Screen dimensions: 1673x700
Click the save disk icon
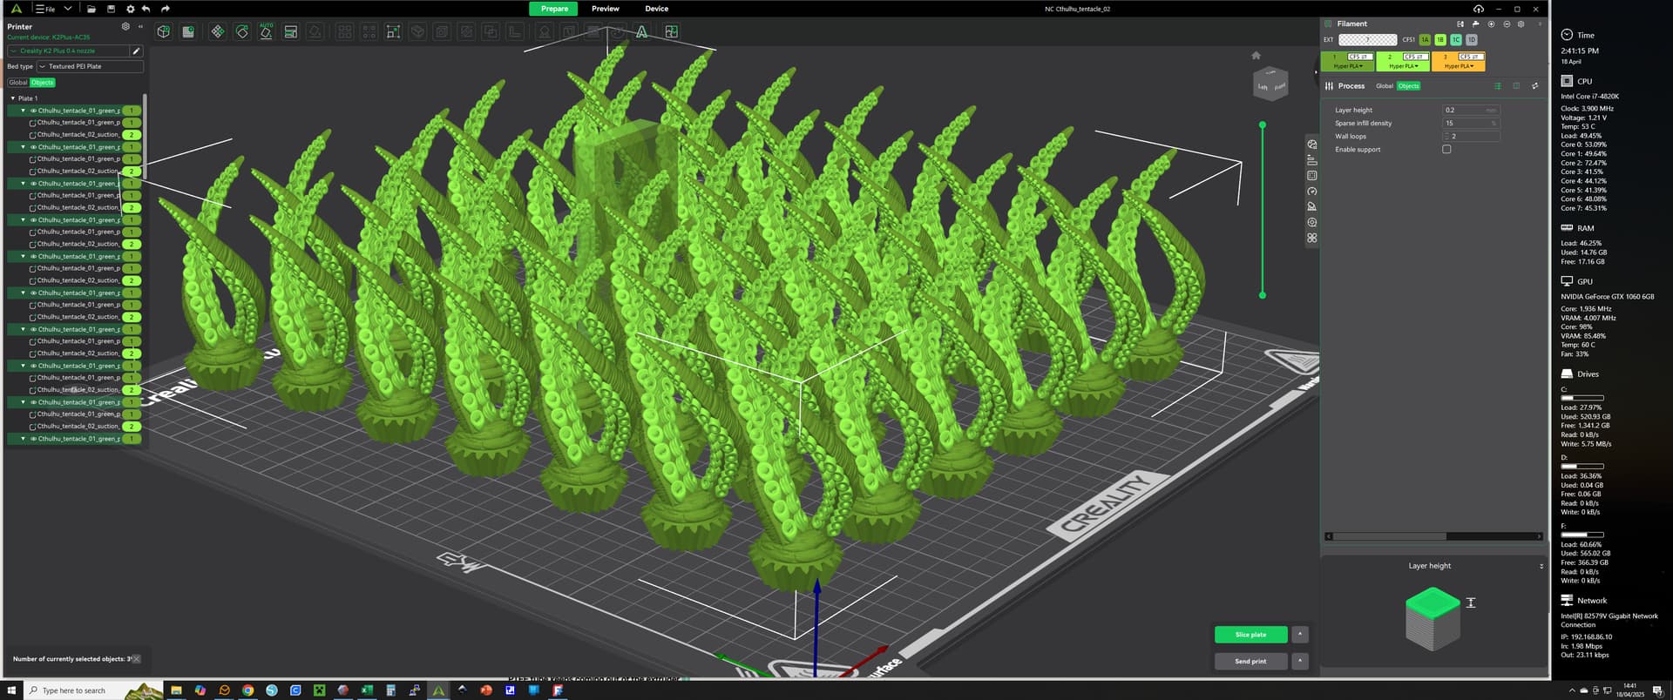click(111, 9)
